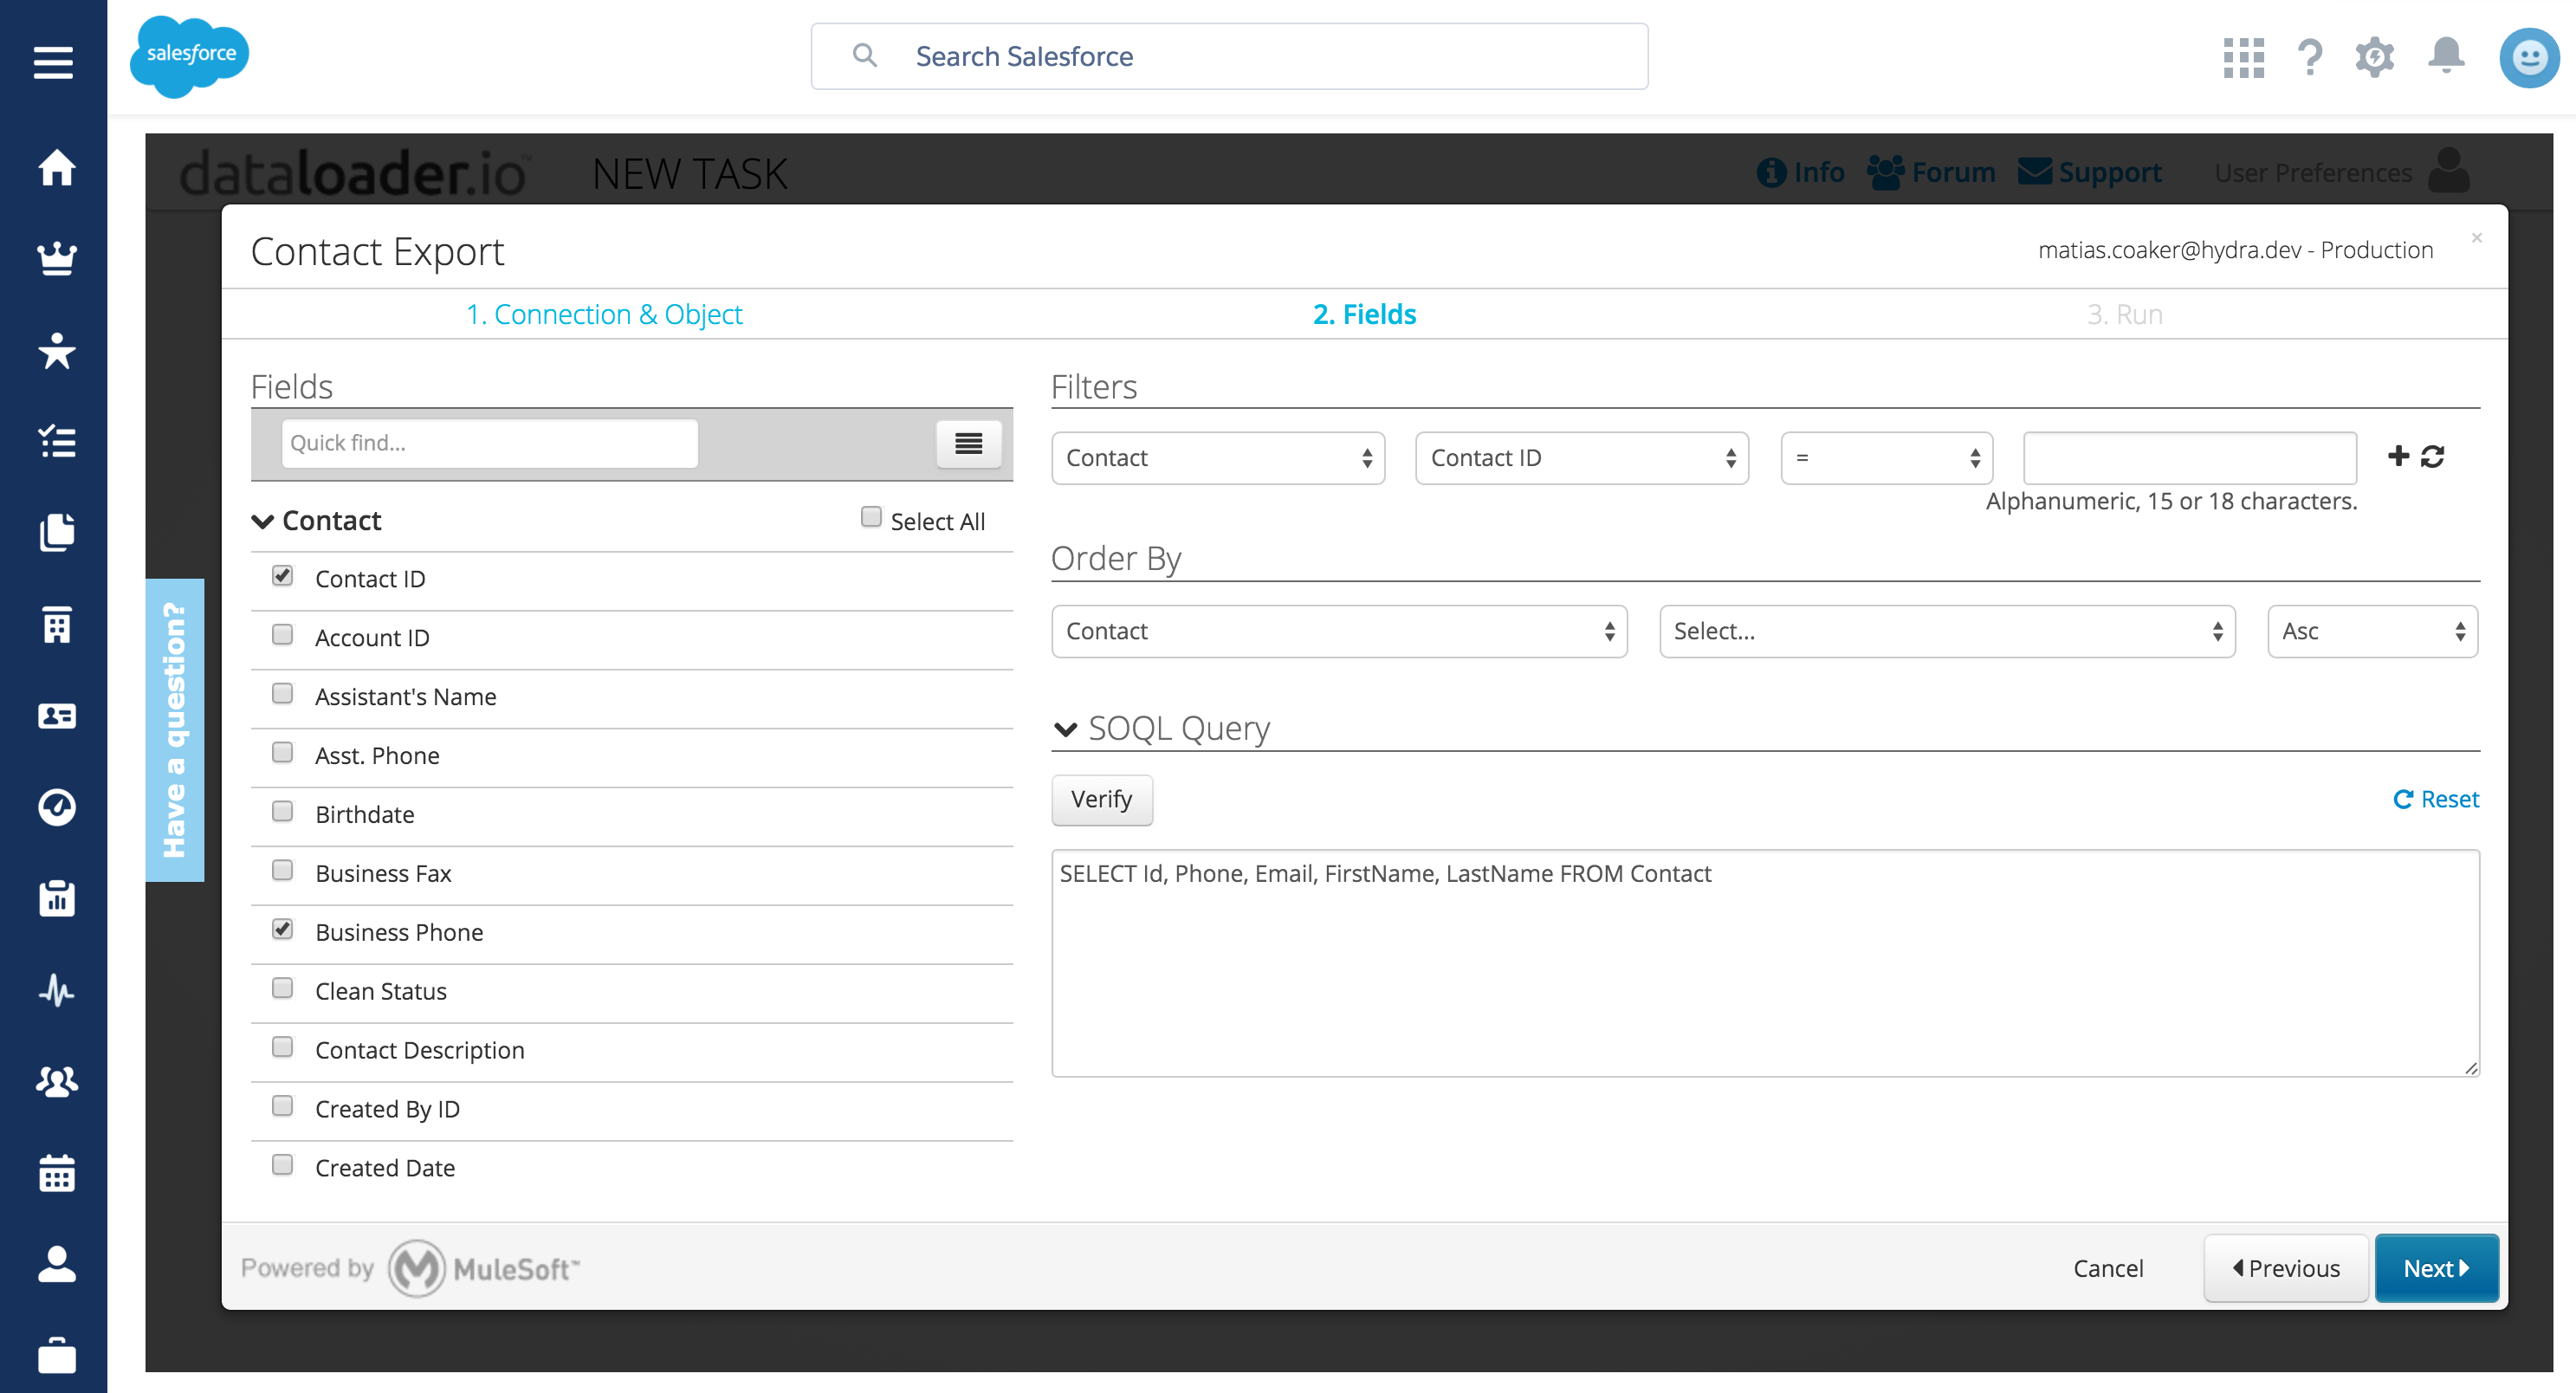
Task: Open the setup gear icon
Action: (2375, 57)
